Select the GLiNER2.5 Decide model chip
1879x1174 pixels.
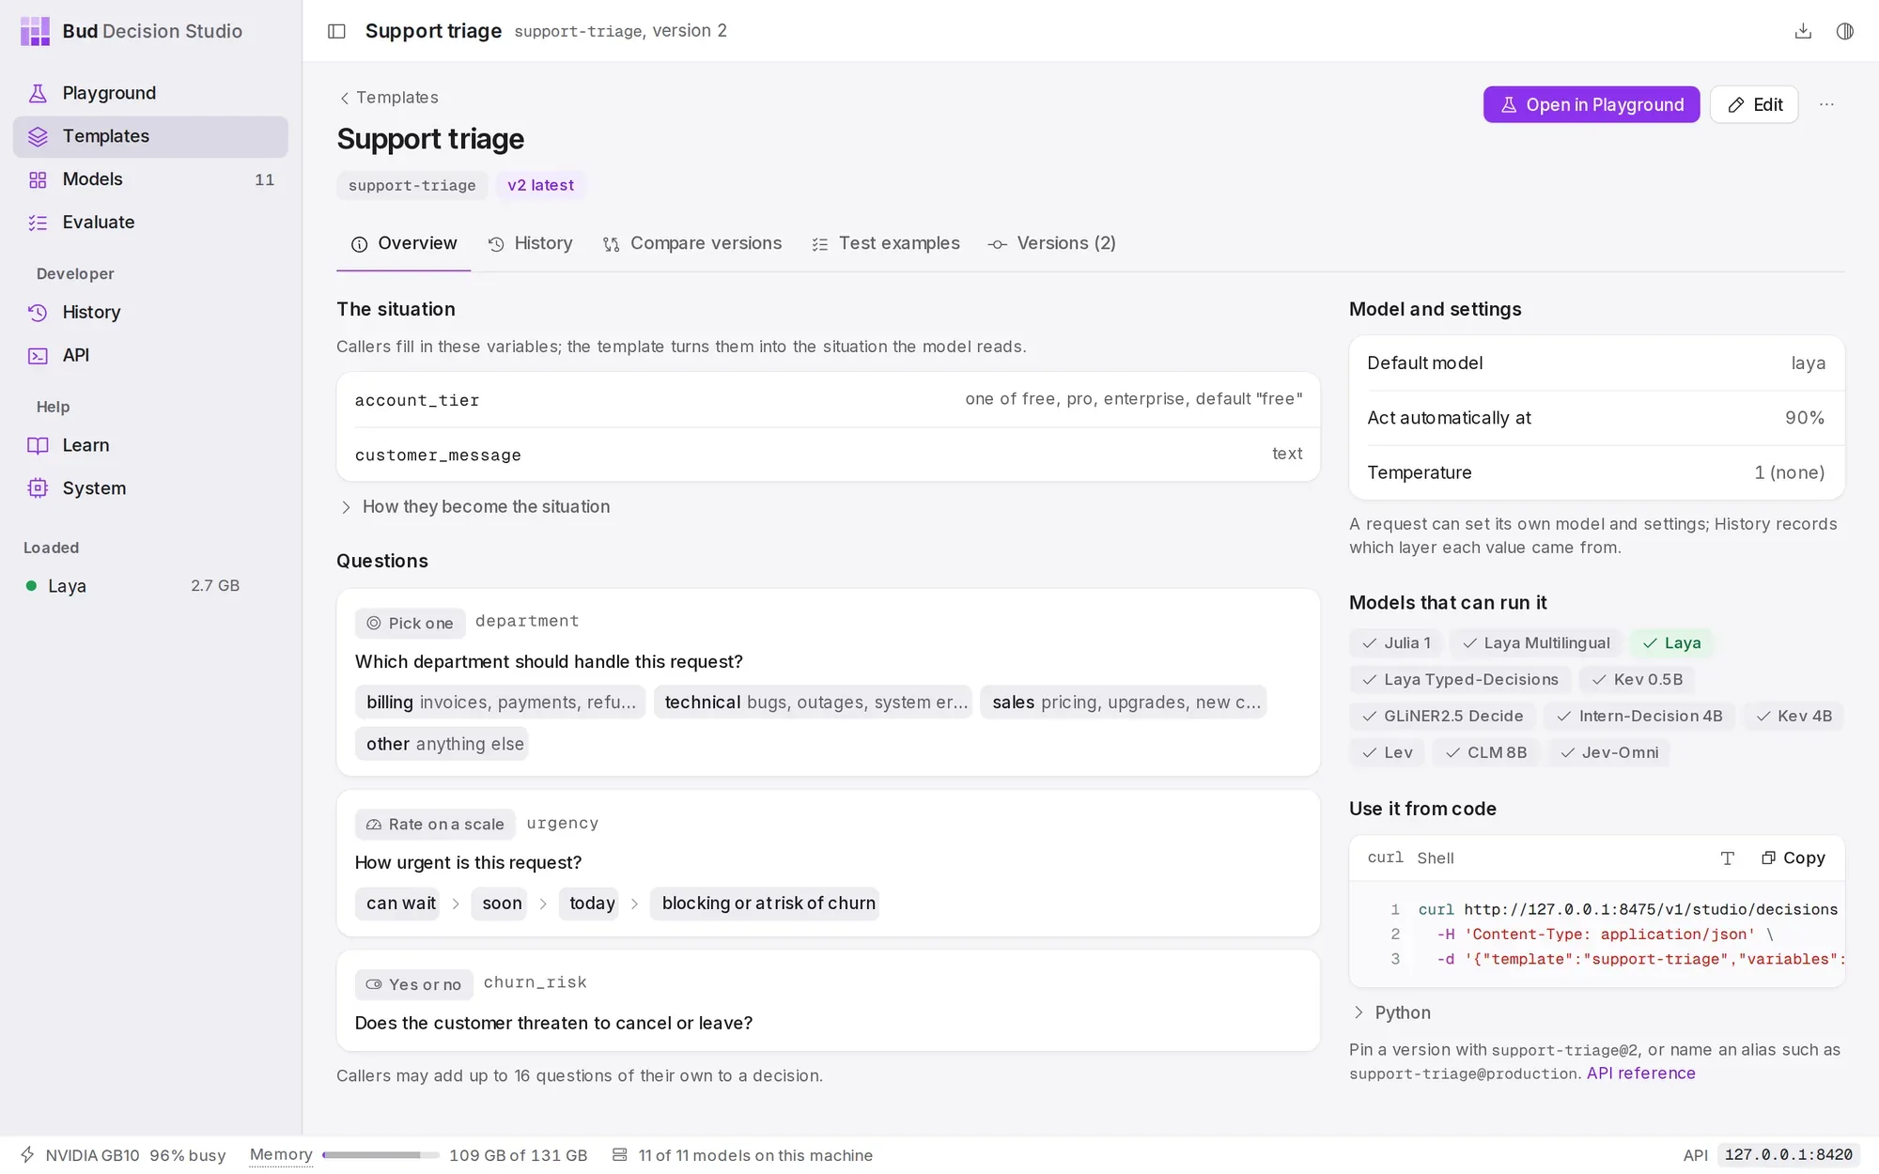pos(1443,717)
